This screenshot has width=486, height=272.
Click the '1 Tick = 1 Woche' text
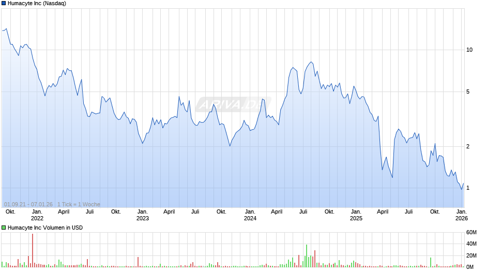[79, 204]
